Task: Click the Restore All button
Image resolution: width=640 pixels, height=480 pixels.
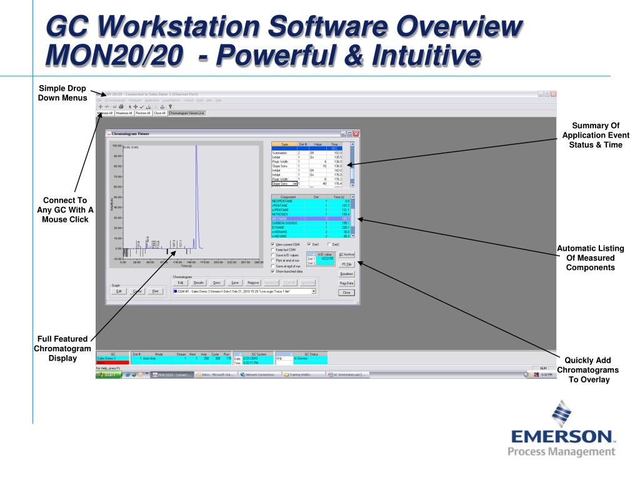Action: [143, 113]
